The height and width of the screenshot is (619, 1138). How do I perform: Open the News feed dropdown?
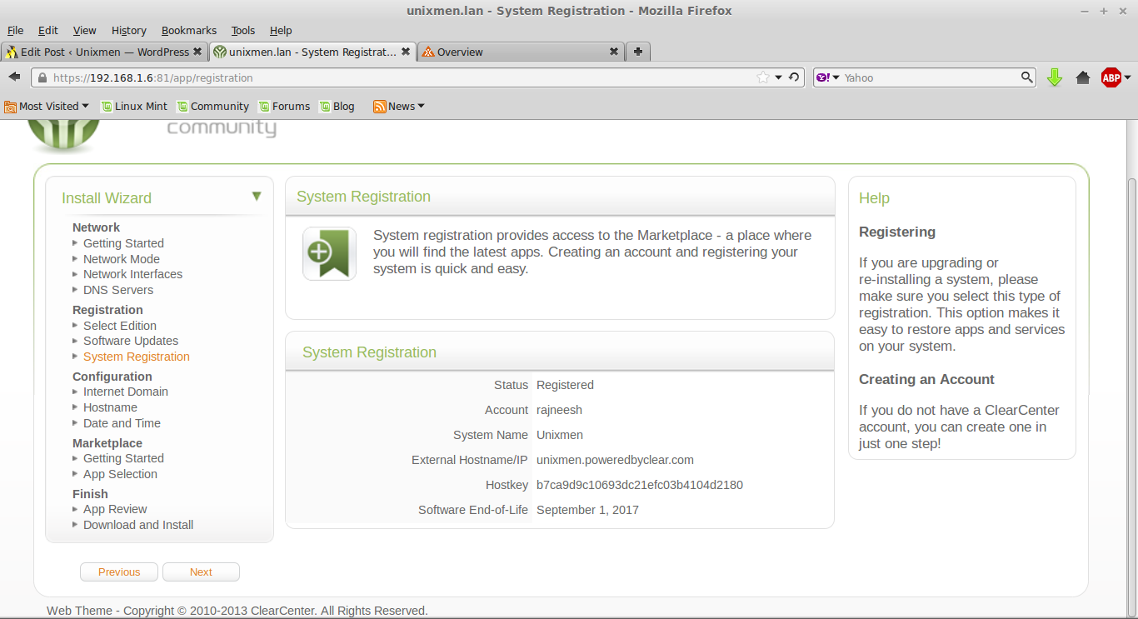[x=399, y=106]
